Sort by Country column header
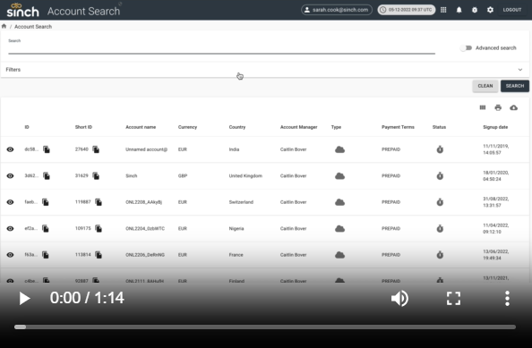The height and width of the screenshot is (348, 532). (x=237, y=127)
